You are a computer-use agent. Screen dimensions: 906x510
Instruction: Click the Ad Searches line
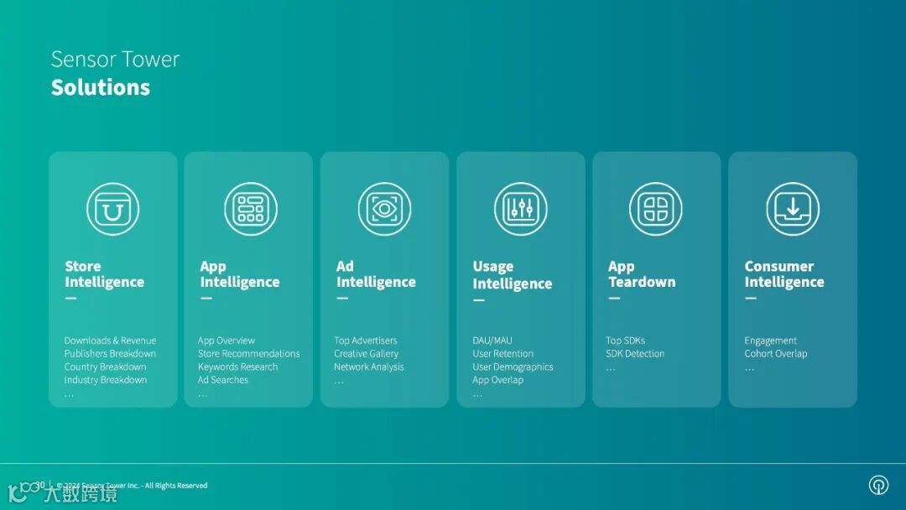(x=223, y=380)
